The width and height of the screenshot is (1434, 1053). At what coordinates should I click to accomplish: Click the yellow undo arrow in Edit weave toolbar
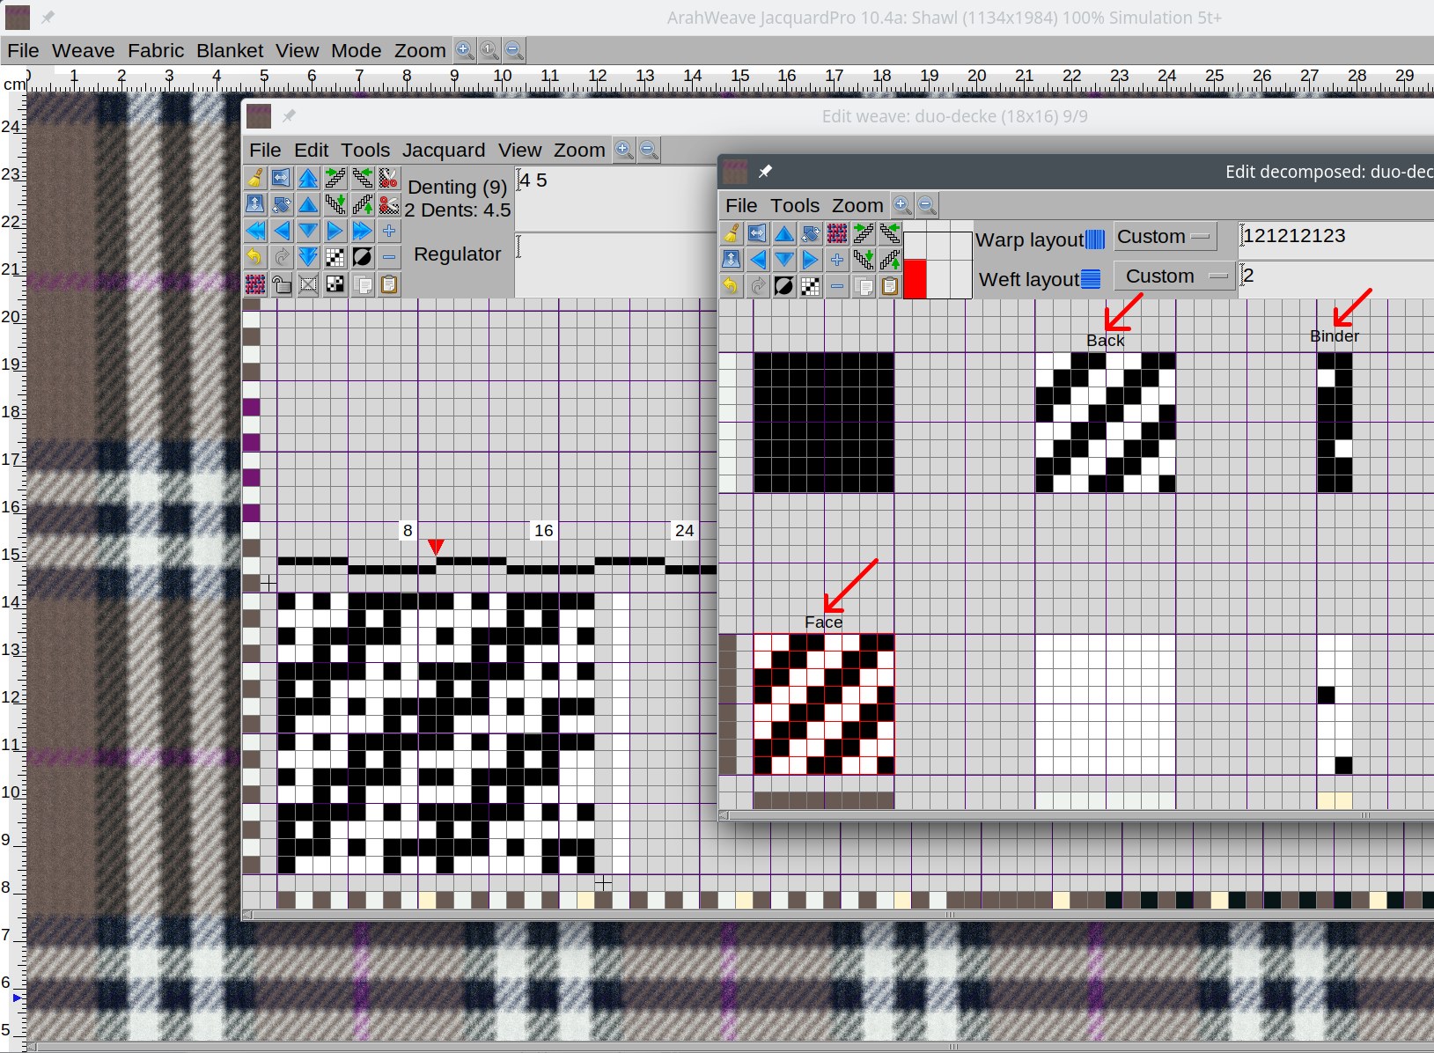pyautogui.click(x=255, y=257)
